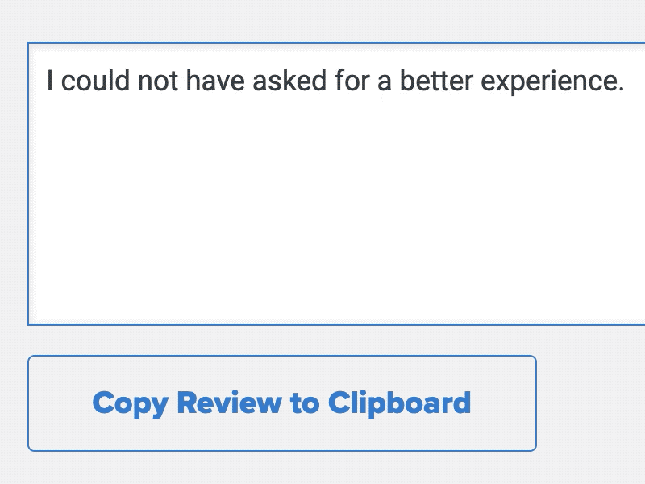Click inside the white textarea region
This screenshot has width=645, height=484.
(x=322, y=202)
